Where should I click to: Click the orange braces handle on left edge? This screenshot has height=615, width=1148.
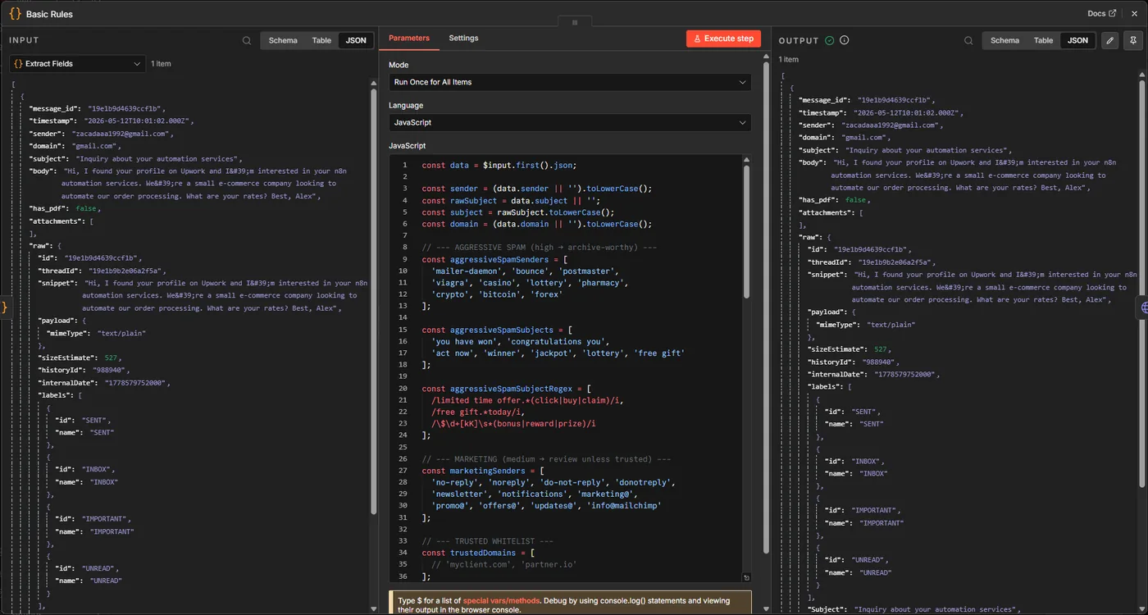point(4,307)
